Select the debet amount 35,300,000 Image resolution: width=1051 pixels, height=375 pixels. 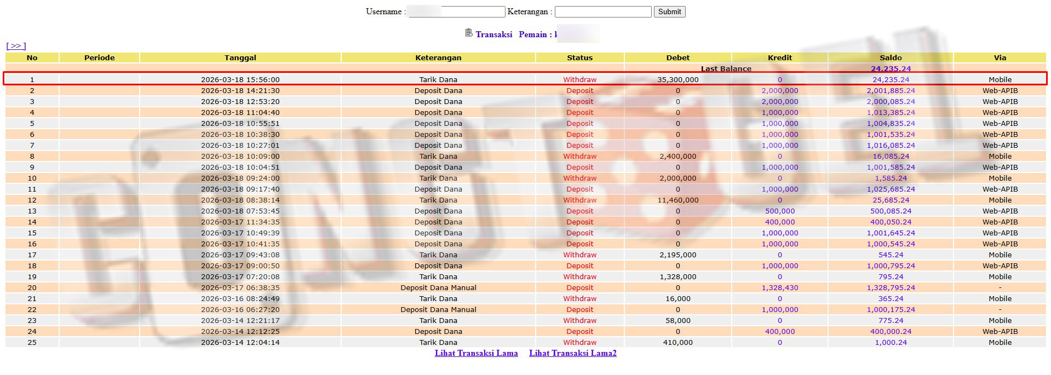pos(678,79)
